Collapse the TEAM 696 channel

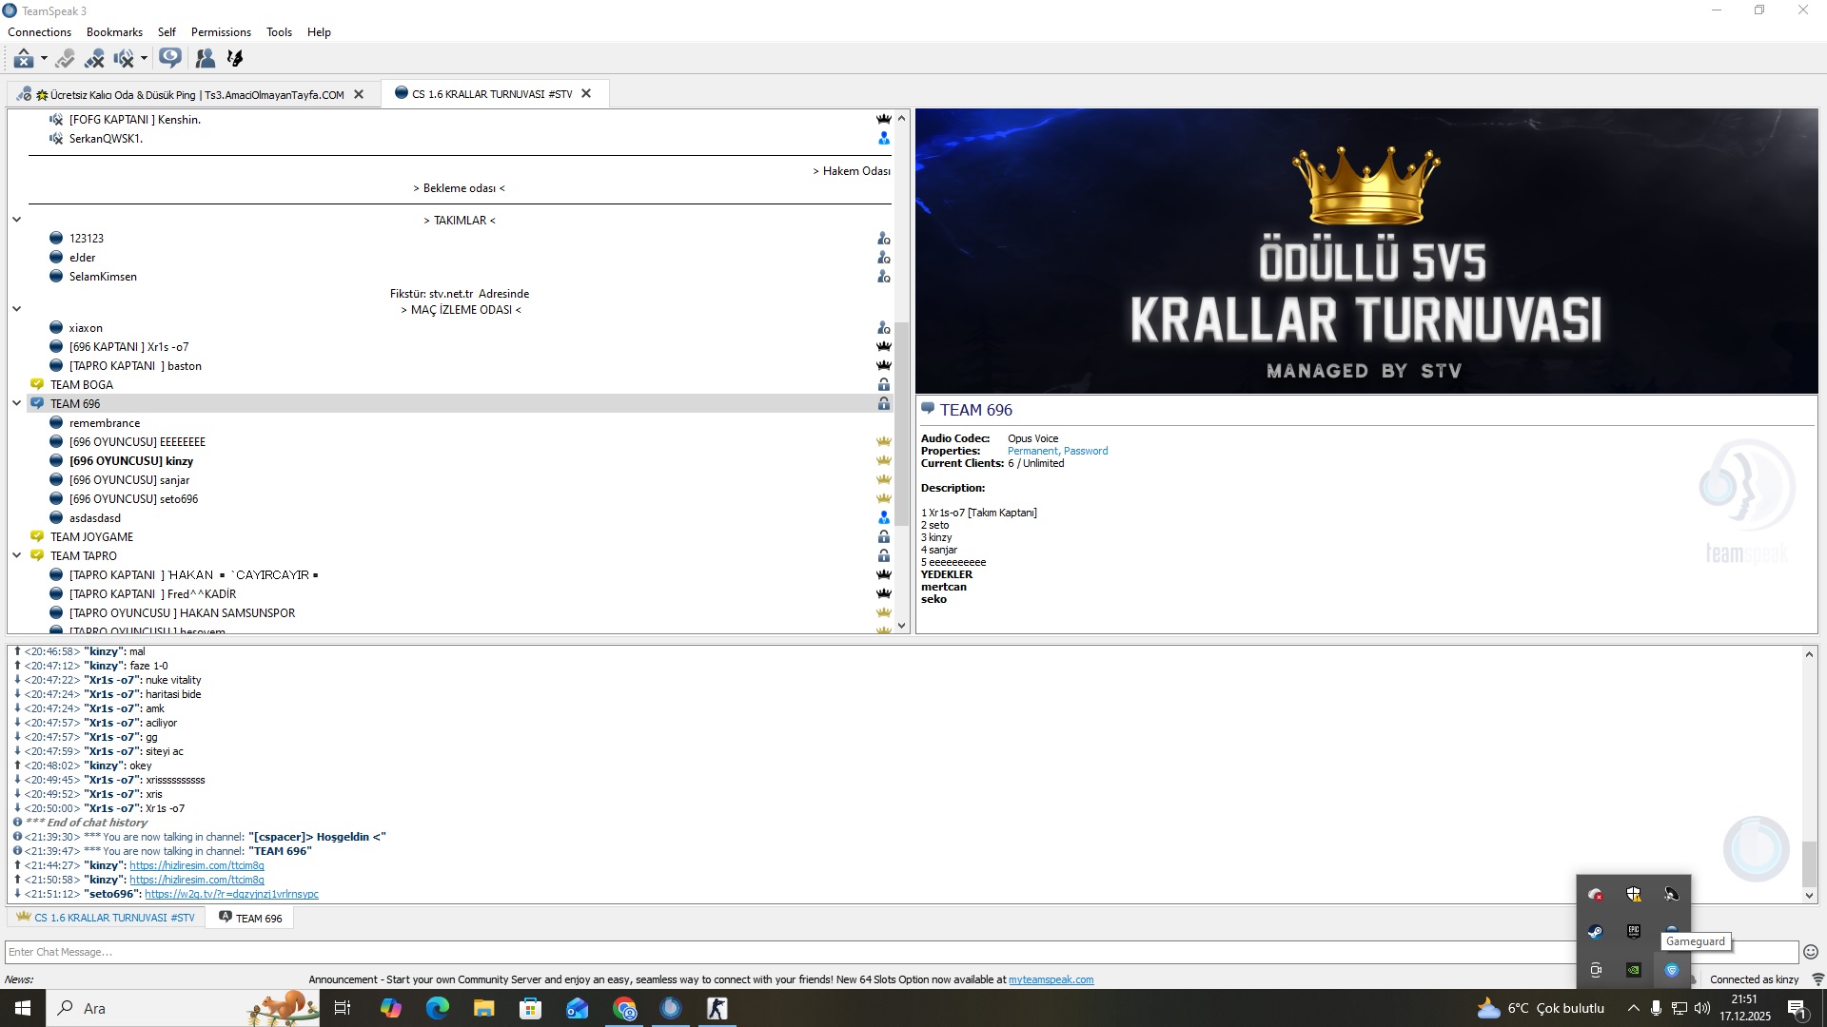(16, 403)
